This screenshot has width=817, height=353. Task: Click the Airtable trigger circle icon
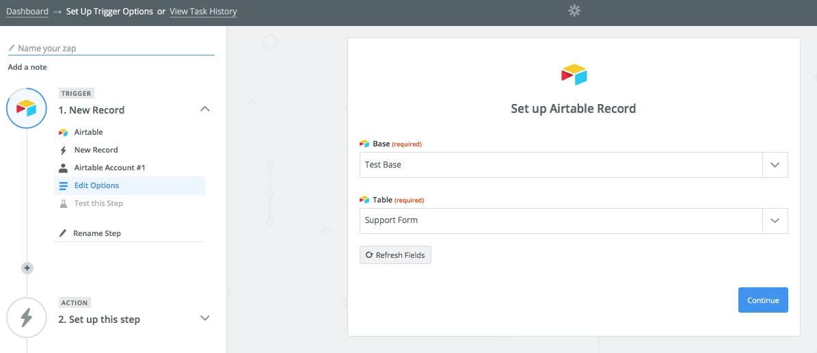tap(26, 109)
